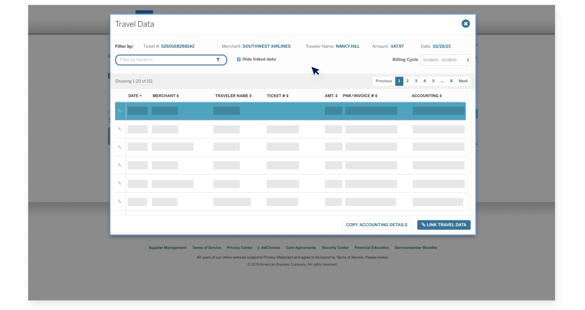Click the sort icon next to AMT. header
Viewport: 585px width, 310px height.
click(x=336, y=95)
